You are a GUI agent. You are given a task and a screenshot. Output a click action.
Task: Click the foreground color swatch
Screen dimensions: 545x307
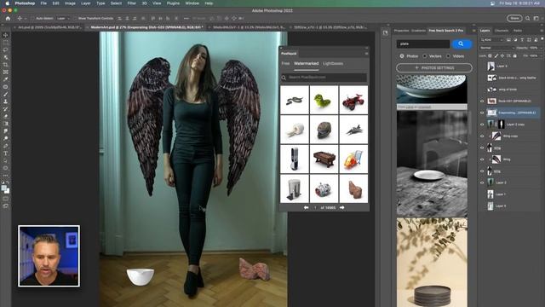tap(3, 188)
